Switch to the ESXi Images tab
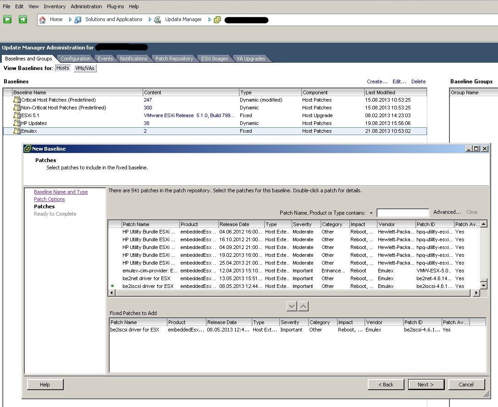Image resolution: width=498 pixels, height=407 pixels. pyautogui.click(x=214, y=59)
